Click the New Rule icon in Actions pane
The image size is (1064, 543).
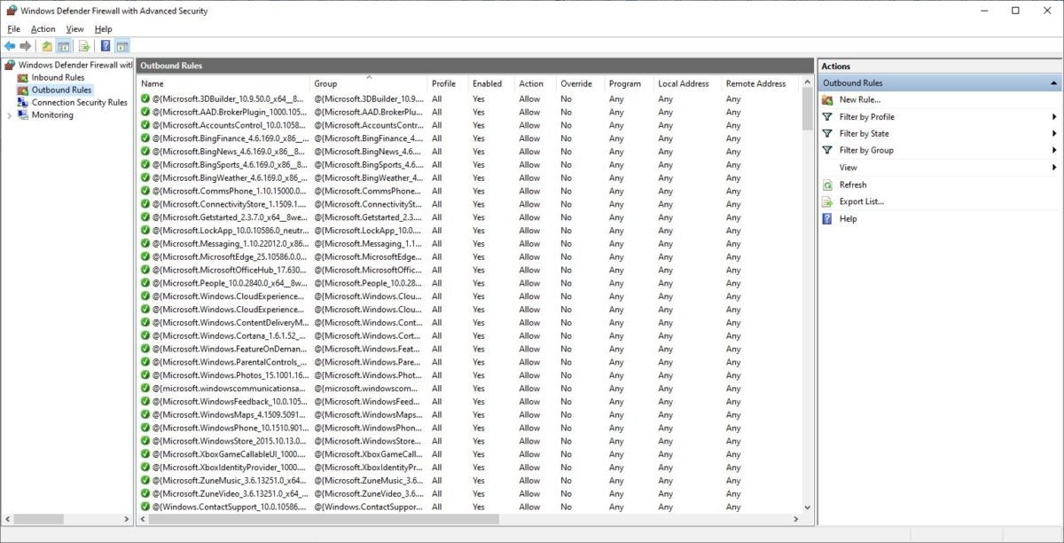827,99
